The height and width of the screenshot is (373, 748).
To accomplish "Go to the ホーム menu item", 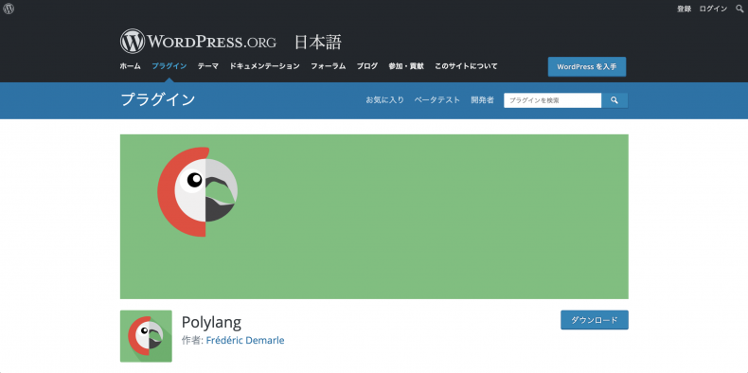I will (131, 66).
